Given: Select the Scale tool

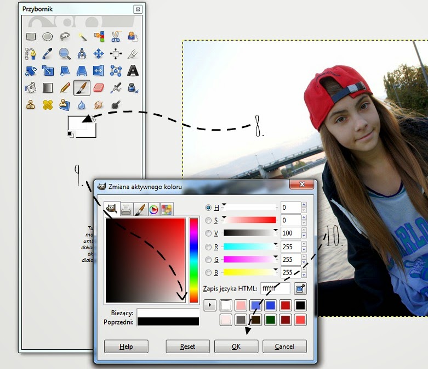Looking at the screenshot, I should (x=48, y=71).
